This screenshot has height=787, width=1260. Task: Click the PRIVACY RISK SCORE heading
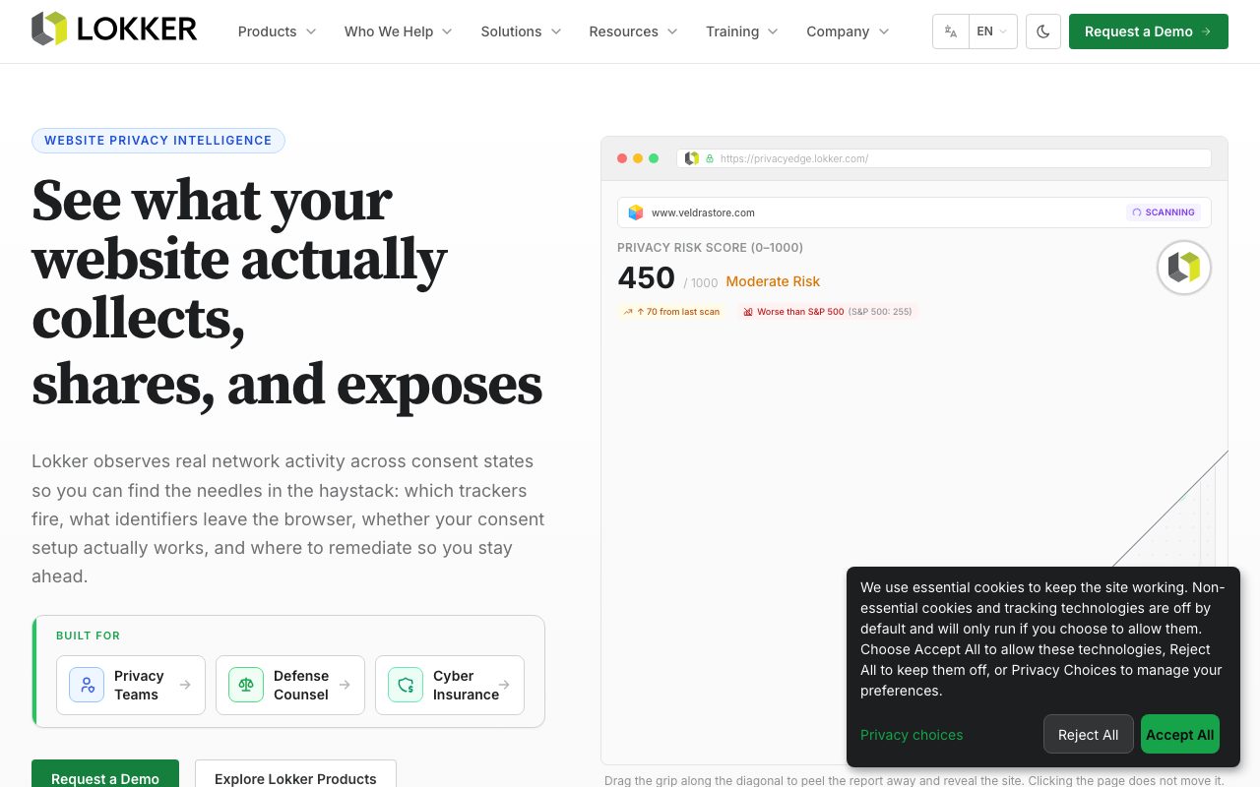(710, 248)
